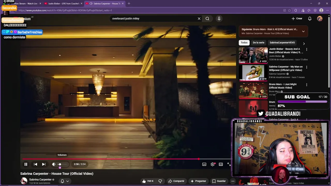Select the De la serie chip
This screenshot has height=186, width=331.
[259, 43]
